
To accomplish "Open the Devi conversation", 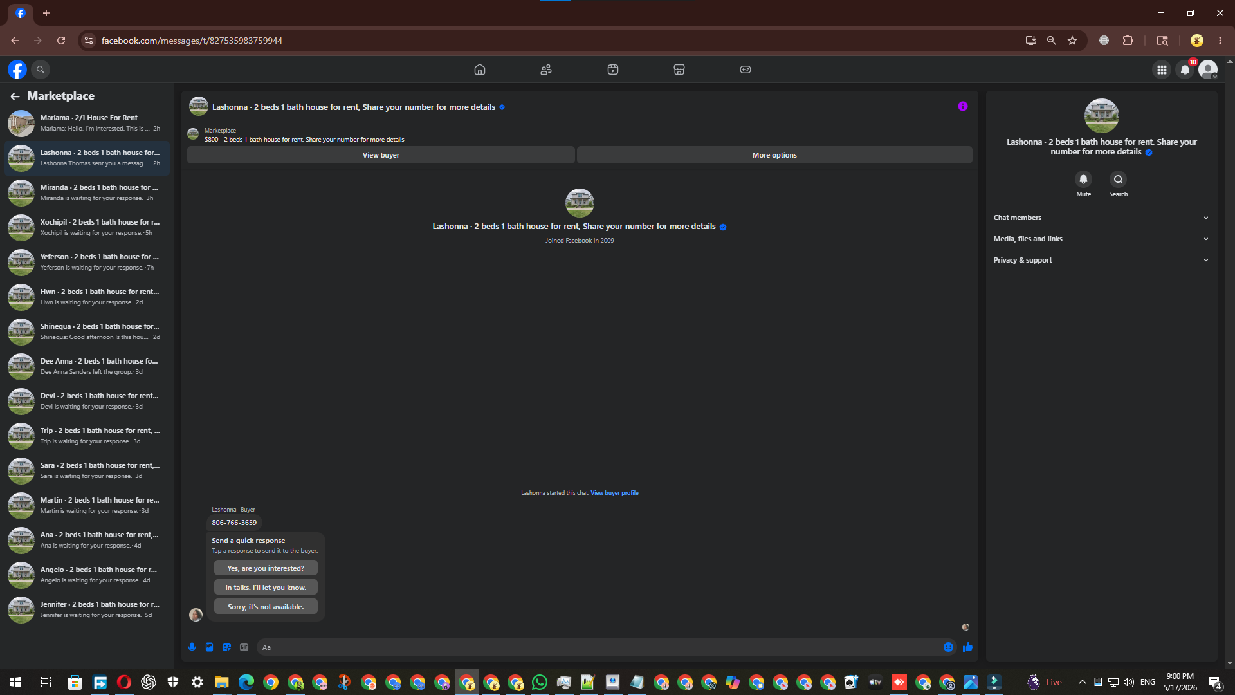I will (x=87, y=402).
